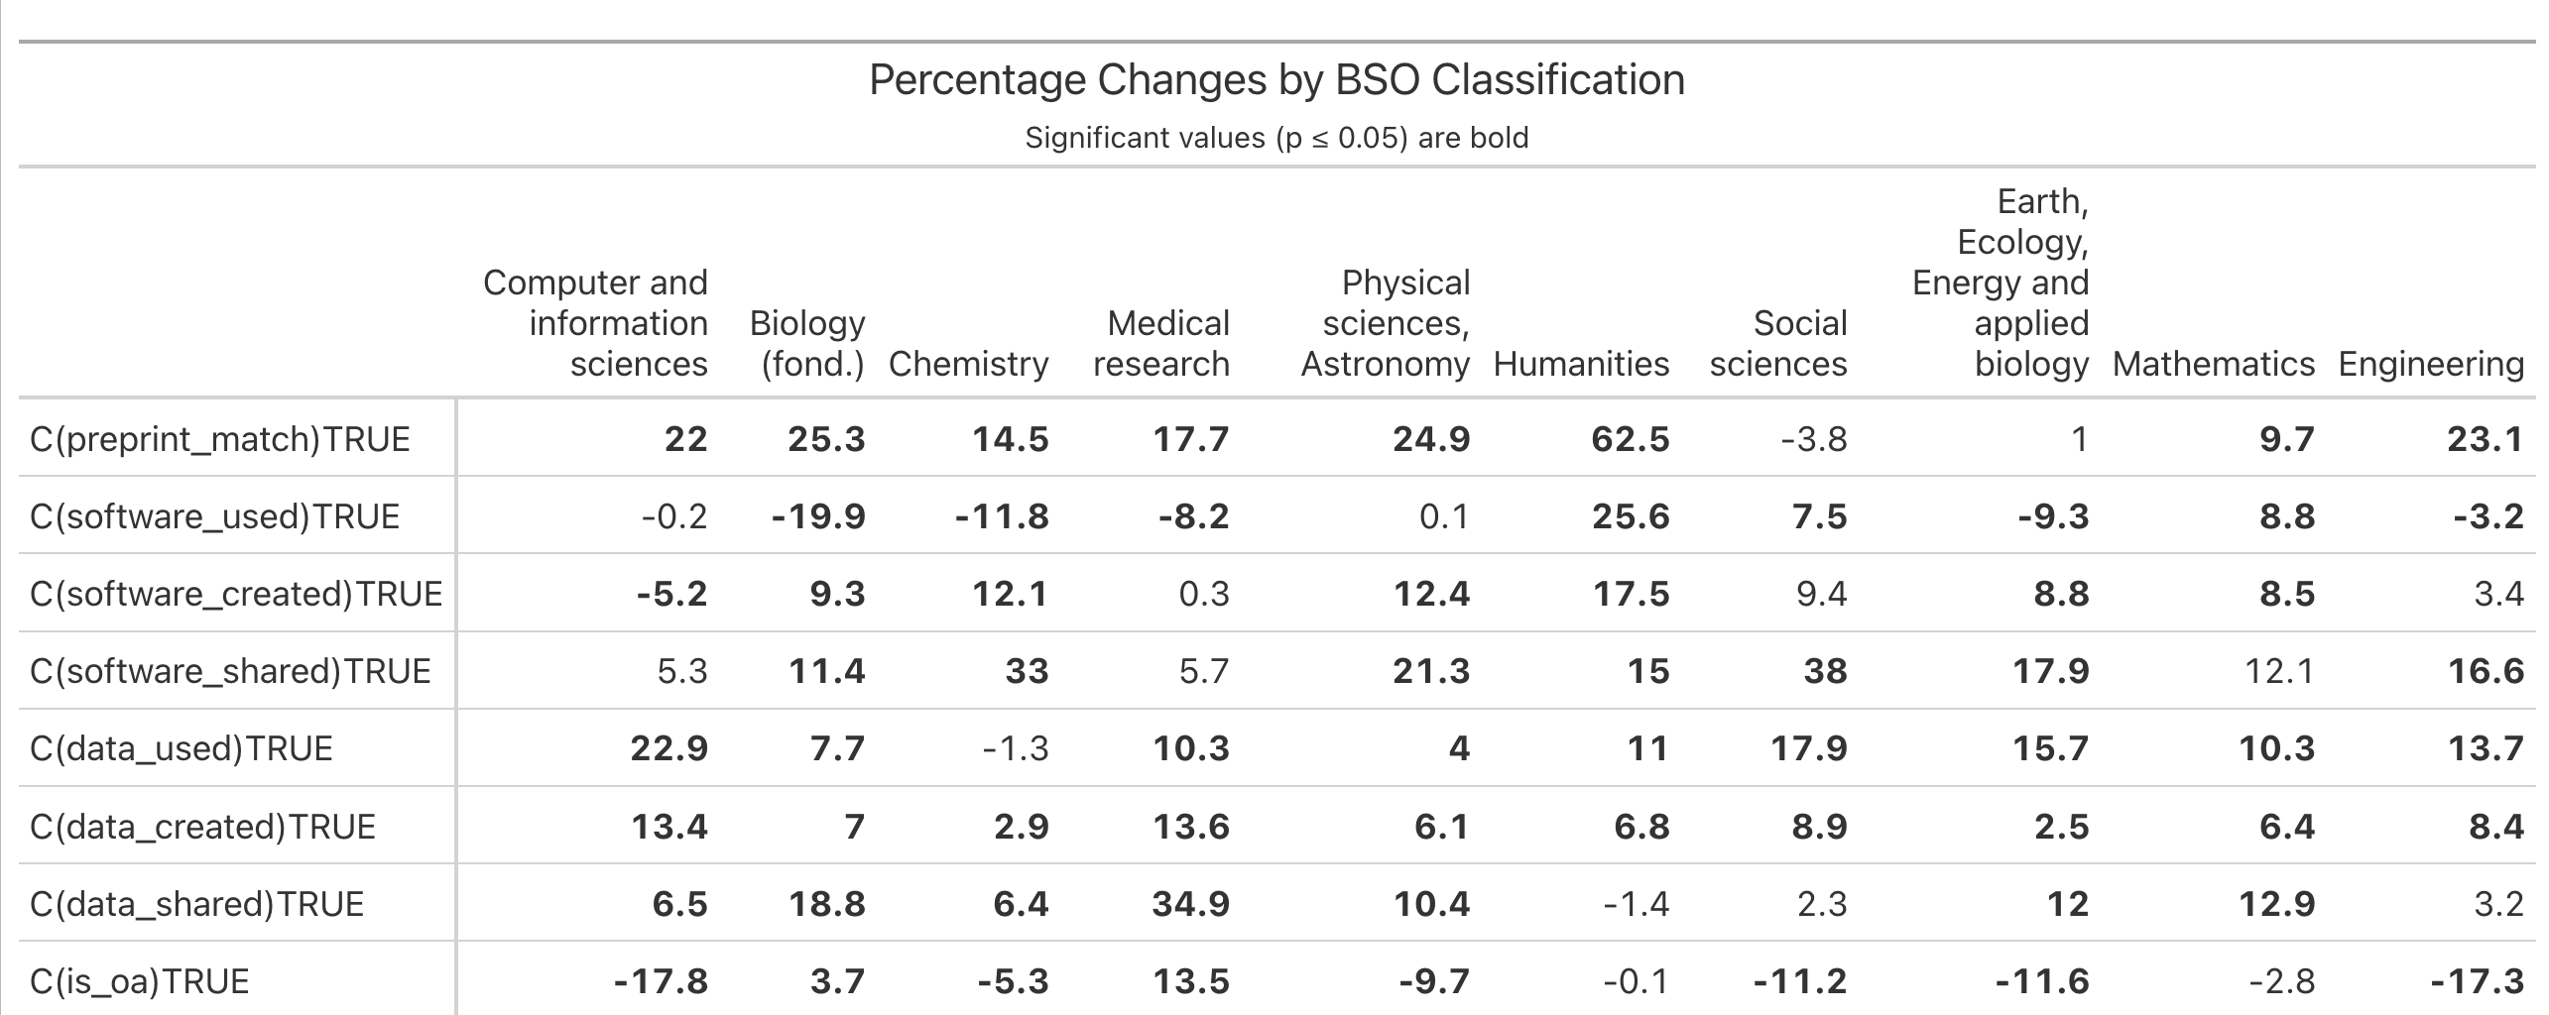2549x1015 pixels.
Task: Select the Engineering column header
Action: click(x=2430, y=364)
